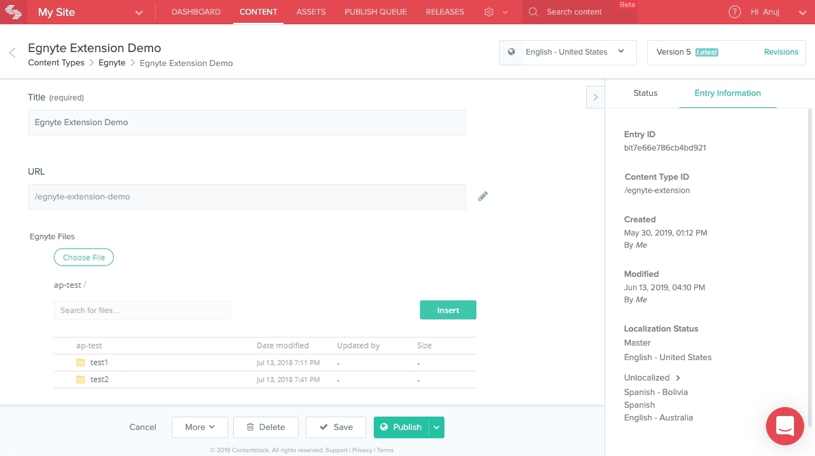Image resolution: width=815 pixels, height=456 pixels.
Task: Cancel editing the entry
Action: tap(143, 427)
